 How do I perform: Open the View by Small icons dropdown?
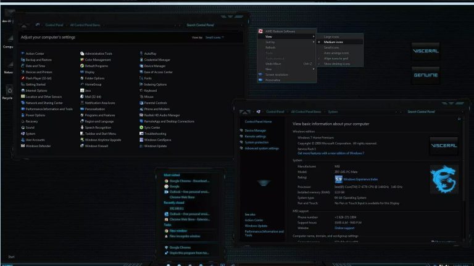tap(215, 38)
